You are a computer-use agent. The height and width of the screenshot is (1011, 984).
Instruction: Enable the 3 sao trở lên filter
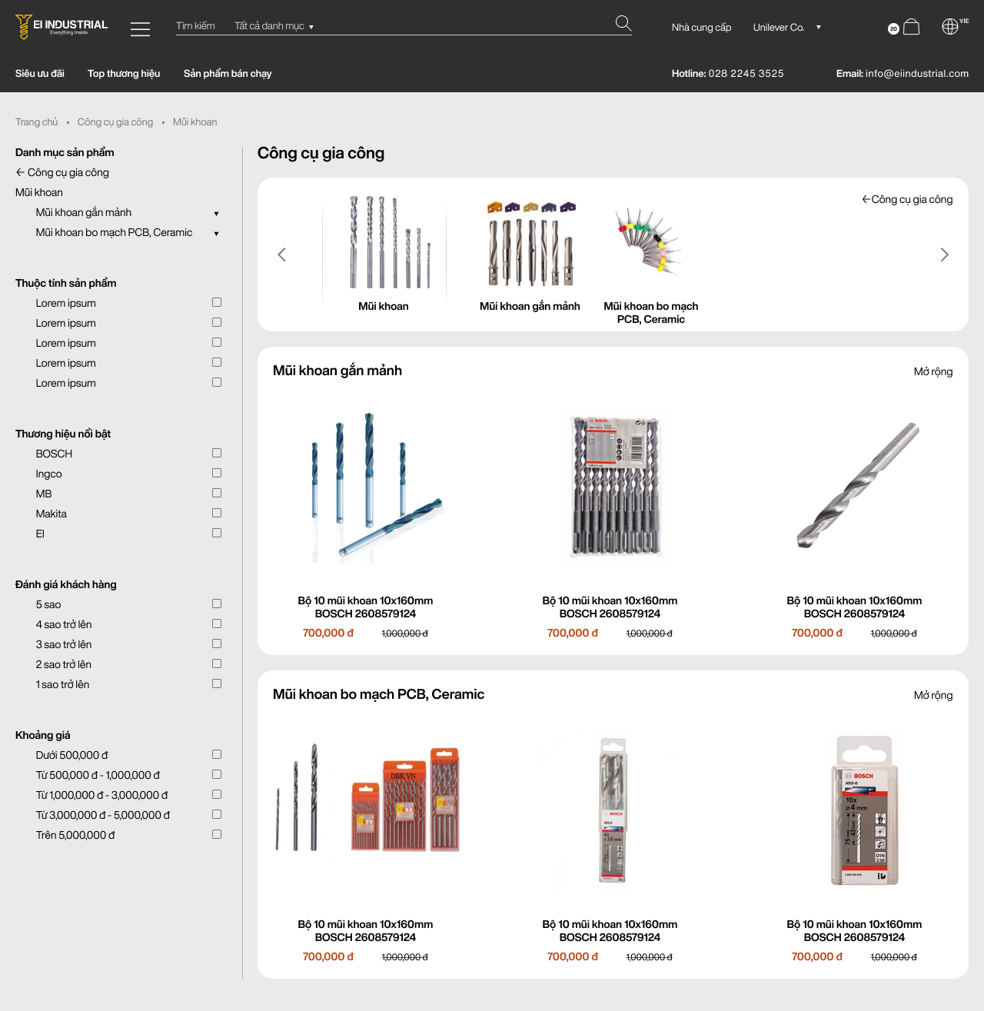click(x=217, y=644)
